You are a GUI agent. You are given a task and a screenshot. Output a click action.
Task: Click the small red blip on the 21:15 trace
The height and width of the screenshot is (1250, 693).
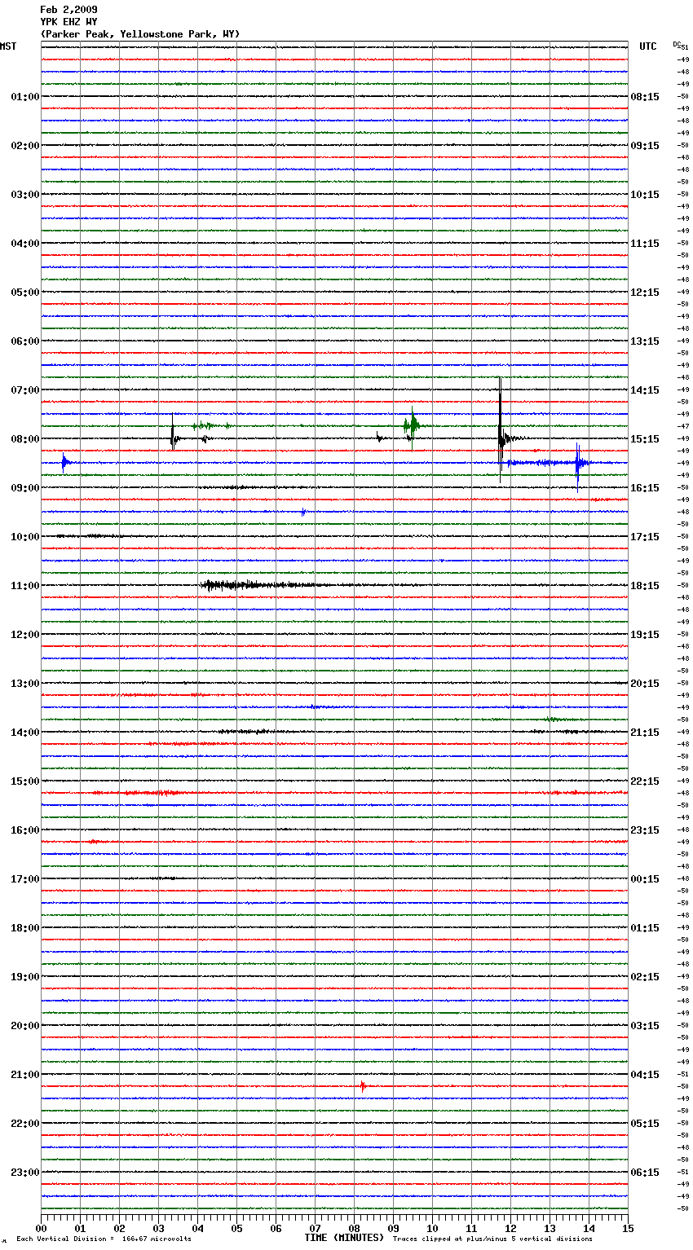(x=363, y=1086)
